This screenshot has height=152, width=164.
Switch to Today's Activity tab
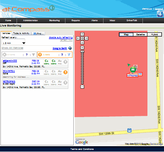point(22,33)
